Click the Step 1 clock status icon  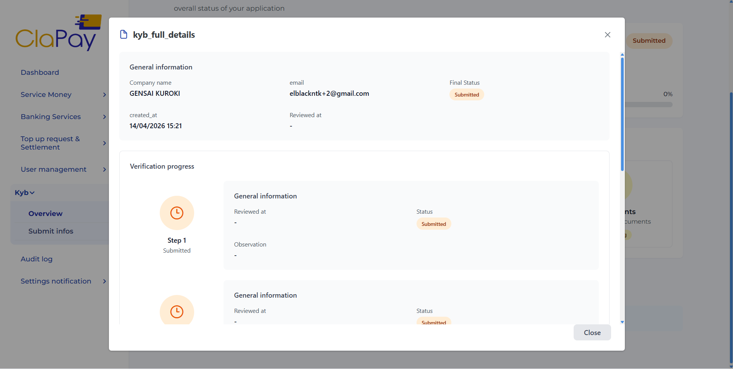click(x=177, y=213)
